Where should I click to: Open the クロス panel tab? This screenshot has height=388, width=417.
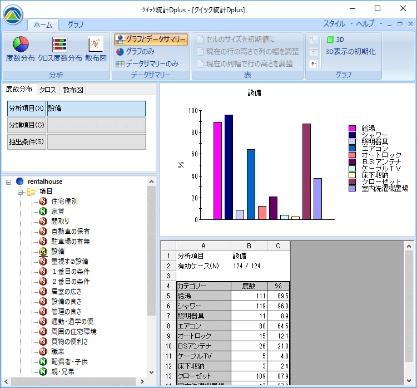tap(47, 90)
